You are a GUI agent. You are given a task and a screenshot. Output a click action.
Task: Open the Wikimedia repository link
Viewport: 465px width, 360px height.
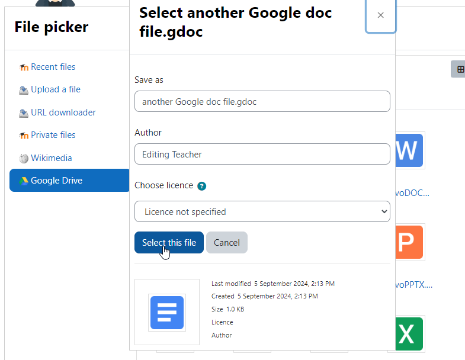click(x=52, y=158)
